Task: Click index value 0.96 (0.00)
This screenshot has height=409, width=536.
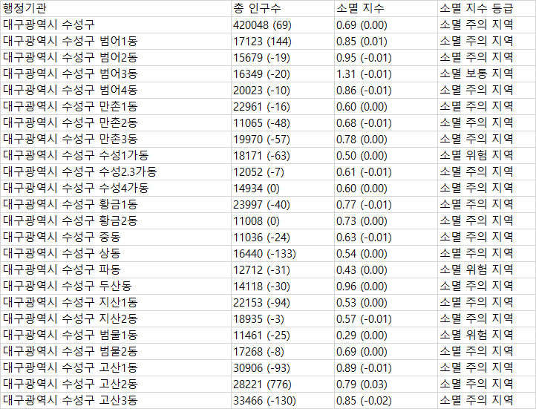Action: click(x=362, y=287)
